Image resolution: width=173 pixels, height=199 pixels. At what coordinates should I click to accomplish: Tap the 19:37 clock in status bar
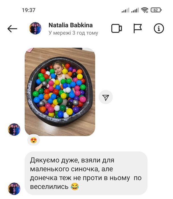click(29, 10)
